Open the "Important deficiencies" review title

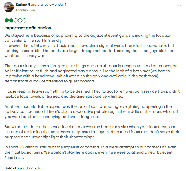point(28,28)
